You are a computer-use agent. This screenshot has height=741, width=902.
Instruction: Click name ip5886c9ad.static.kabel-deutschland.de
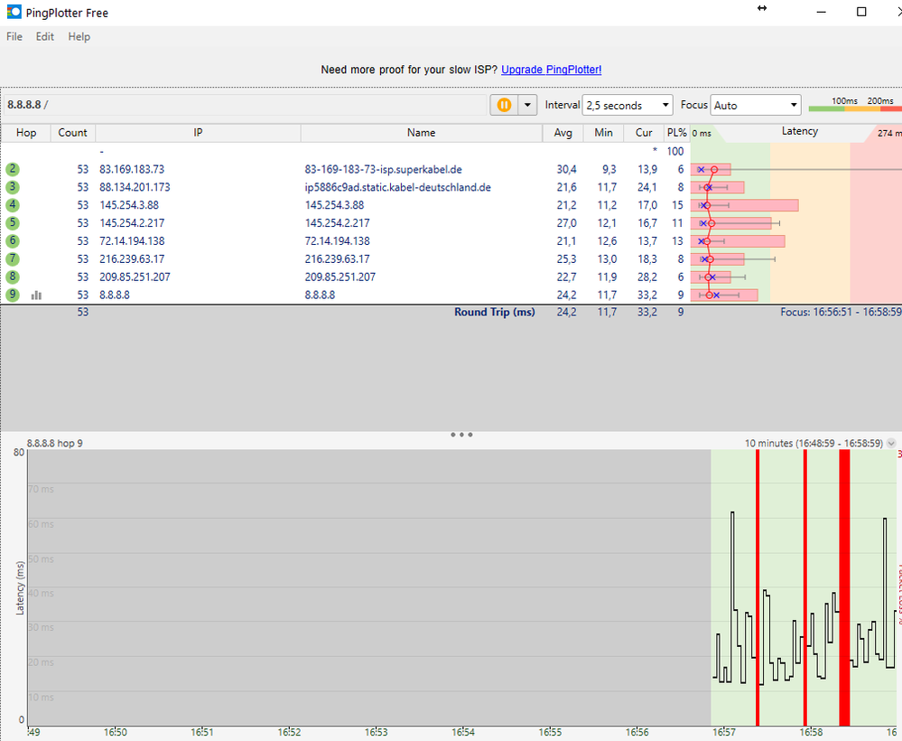tap(397, 187)
